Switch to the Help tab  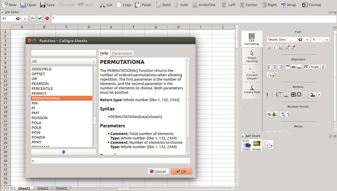click(104, 53)
